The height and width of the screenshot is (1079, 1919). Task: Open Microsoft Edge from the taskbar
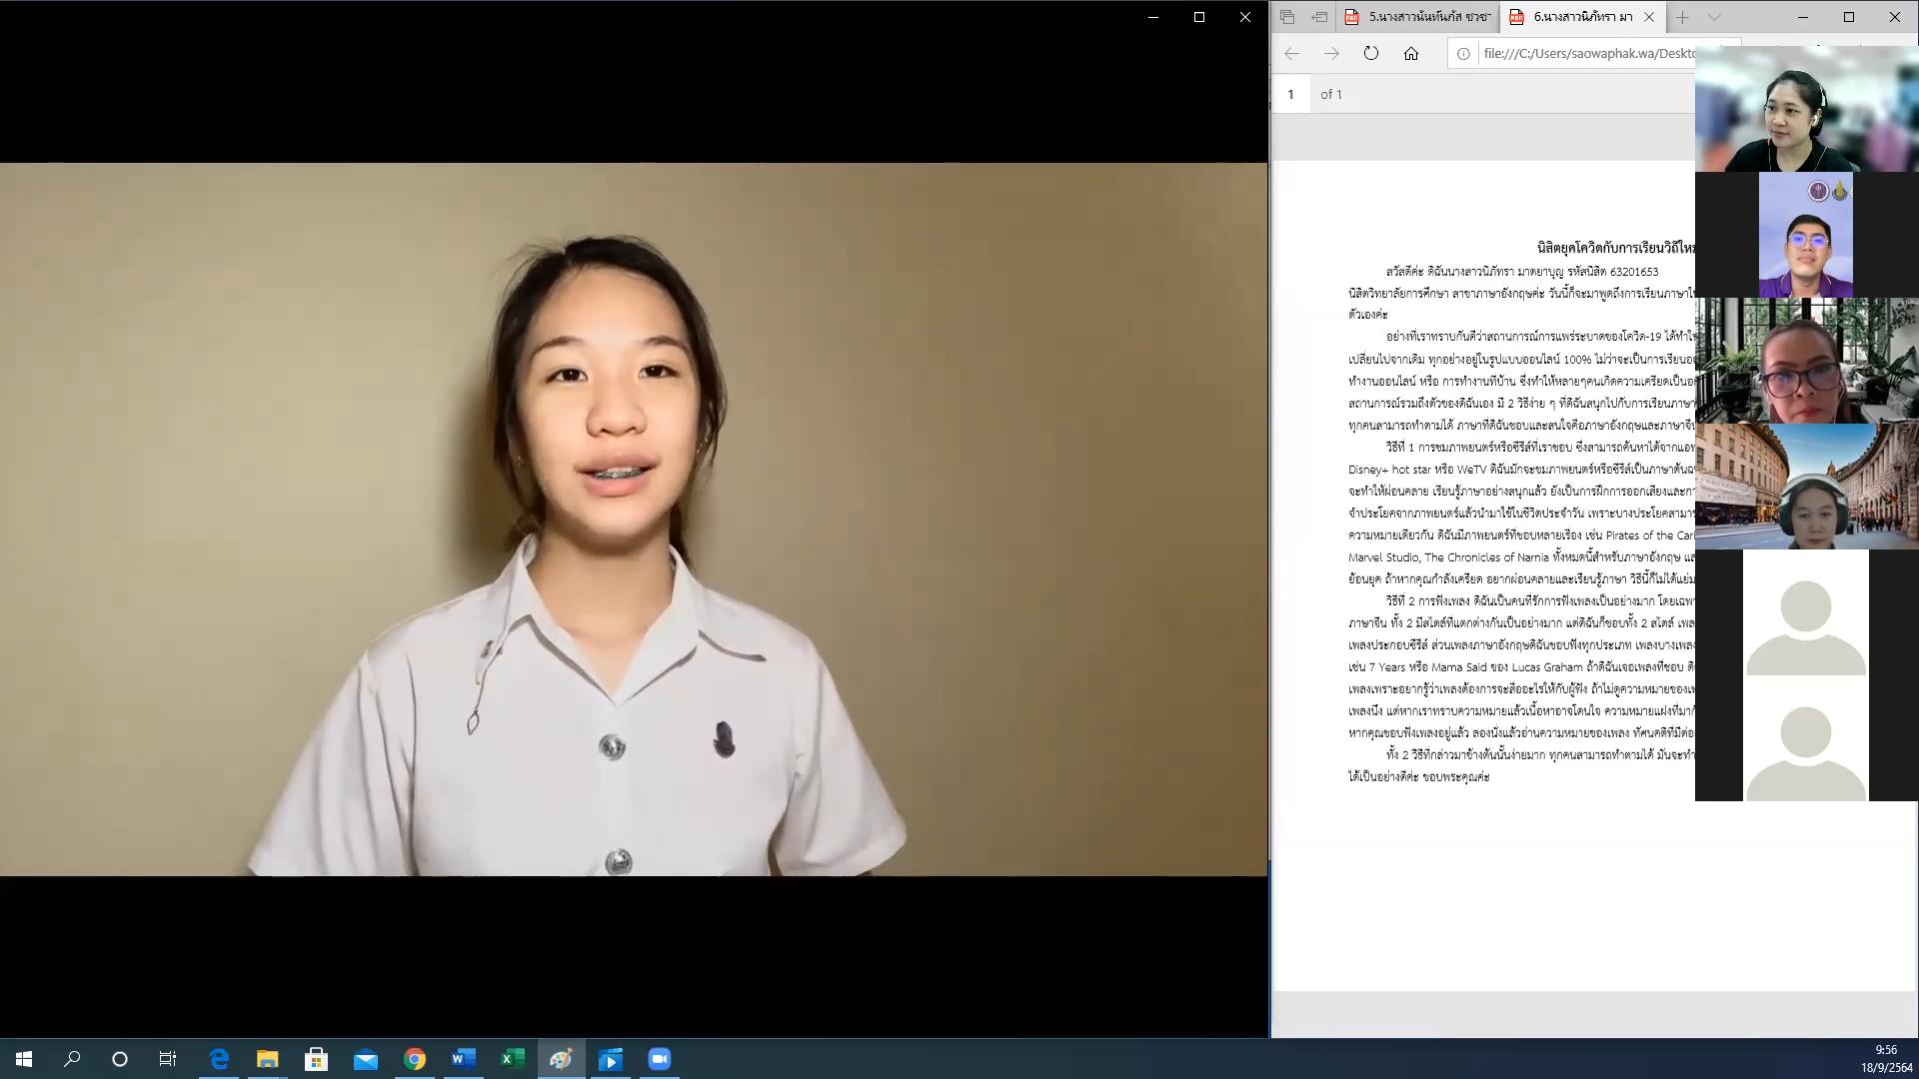pyautogui.click(x=218, y=1059)
